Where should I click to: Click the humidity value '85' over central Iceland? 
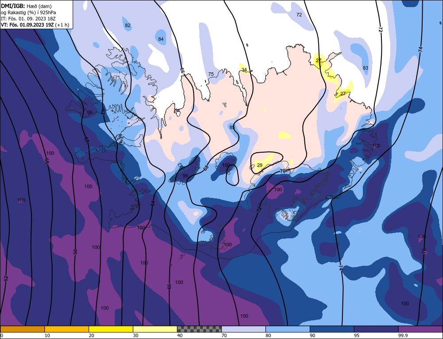pyautogui.click(x=232, y=127)
